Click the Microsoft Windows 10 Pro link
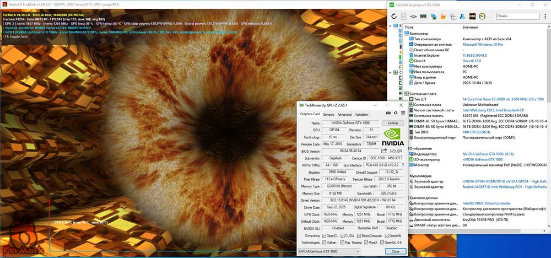This screenshot has width=551, height=258. click(x=483, y=45)
